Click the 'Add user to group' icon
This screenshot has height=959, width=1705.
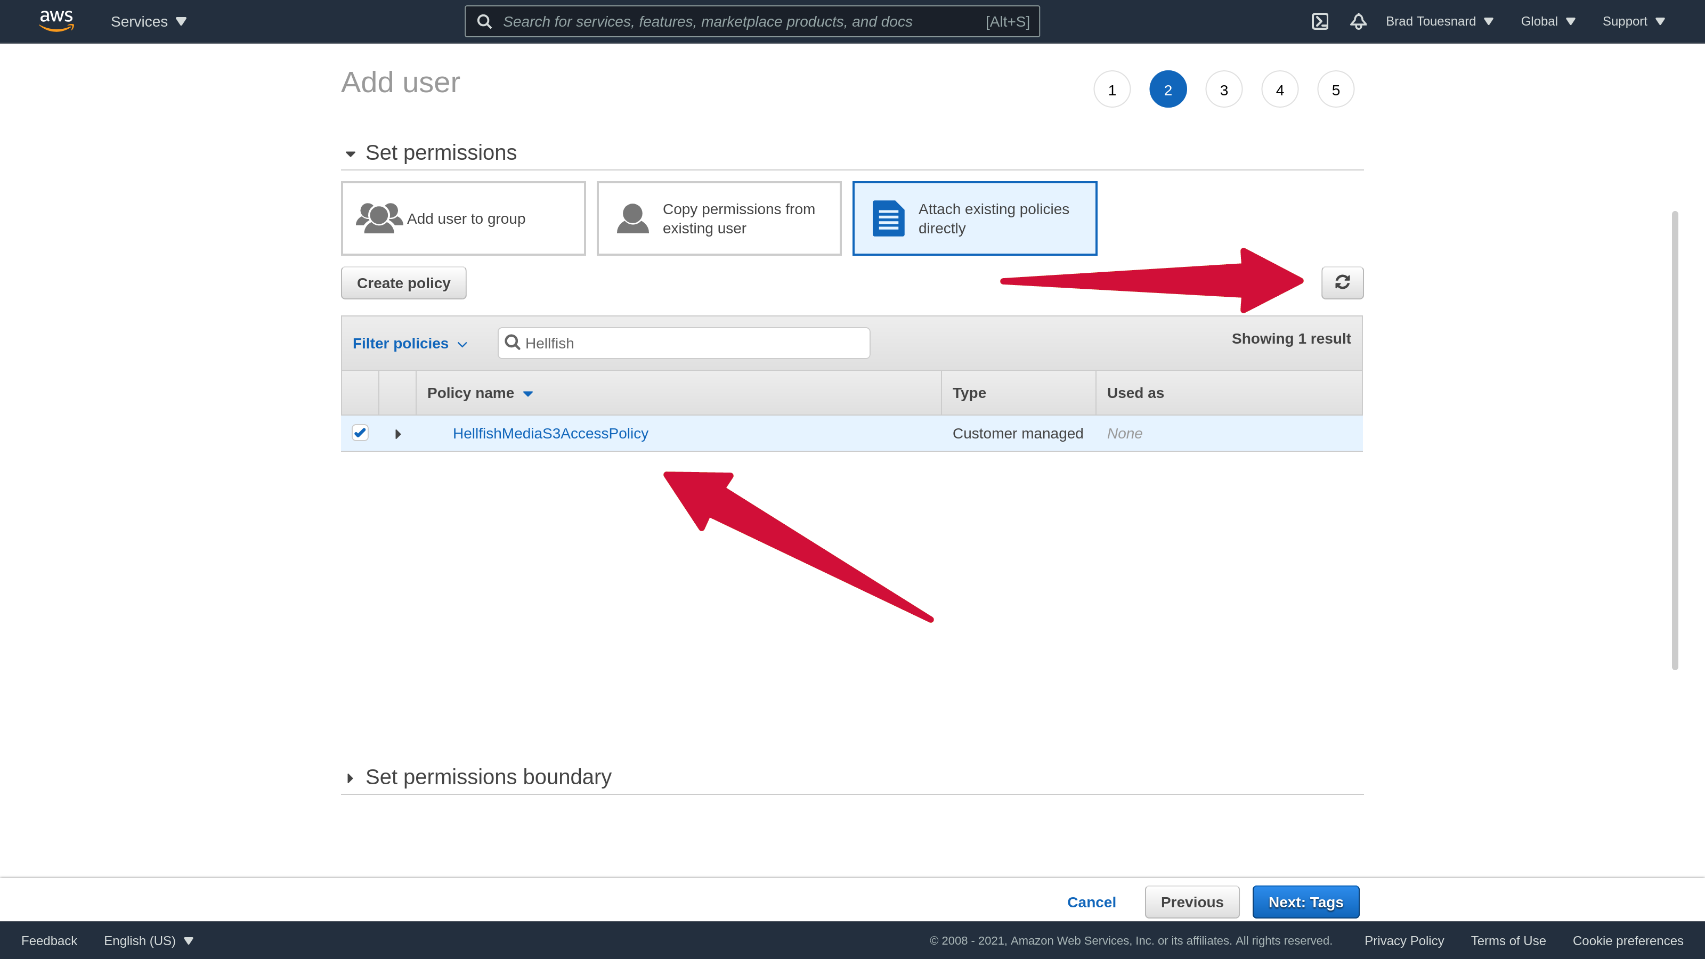click(x=378, y=218)
